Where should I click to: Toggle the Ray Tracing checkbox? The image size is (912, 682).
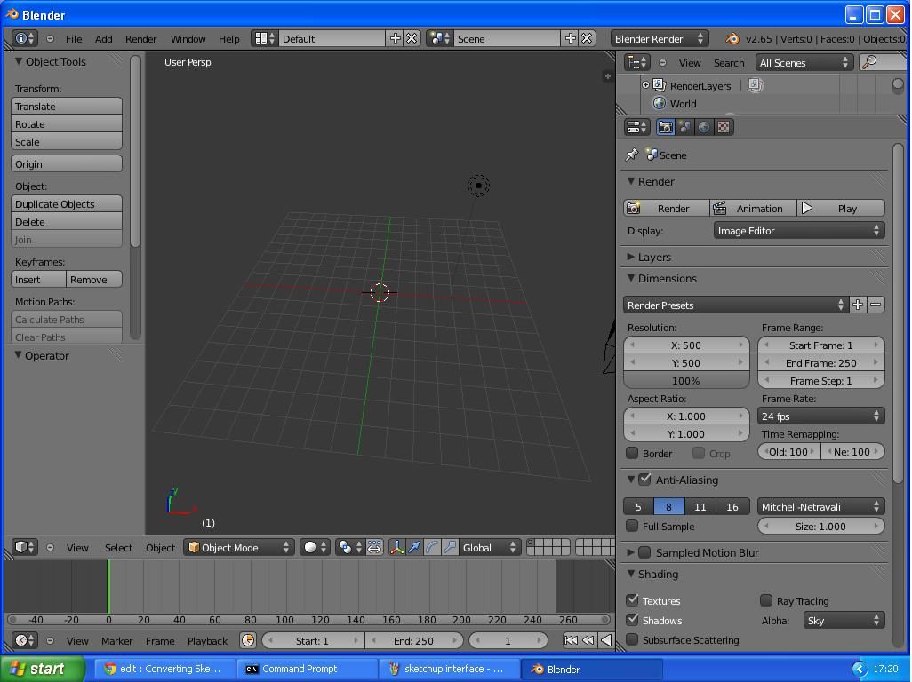[x=766, y=601]
